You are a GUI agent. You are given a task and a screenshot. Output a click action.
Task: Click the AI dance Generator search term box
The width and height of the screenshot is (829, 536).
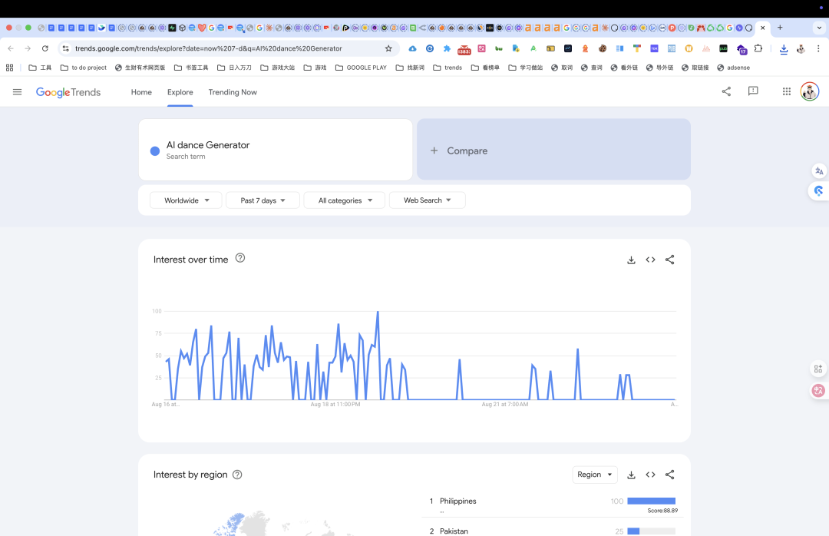[276, 150]
